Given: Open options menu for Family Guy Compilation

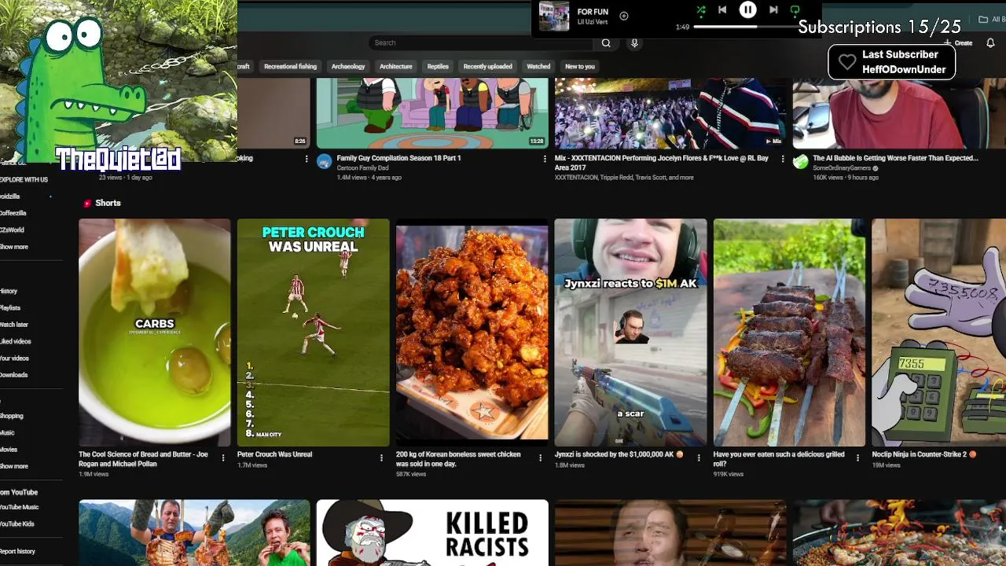Looking at the screenshot, I should [545, 159].
